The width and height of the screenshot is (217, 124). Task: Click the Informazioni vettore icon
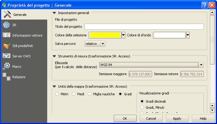7,35
